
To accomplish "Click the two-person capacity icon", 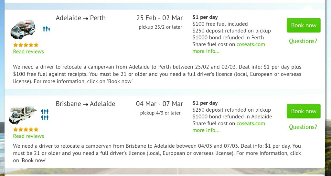I will click(x=46, y=29).
